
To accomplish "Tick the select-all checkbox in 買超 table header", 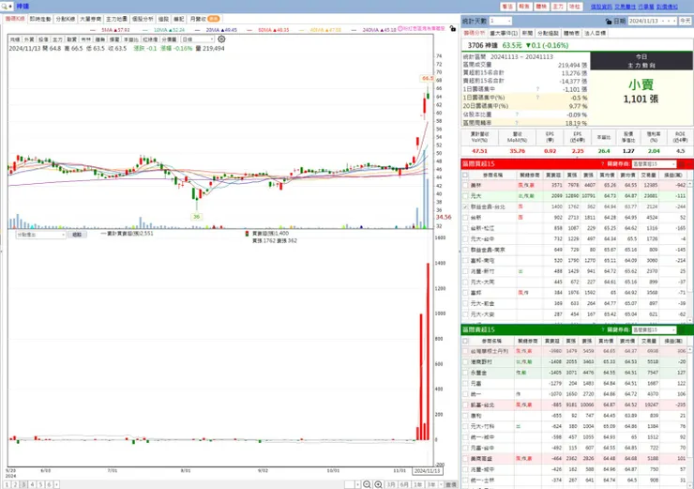I will 465,175.
